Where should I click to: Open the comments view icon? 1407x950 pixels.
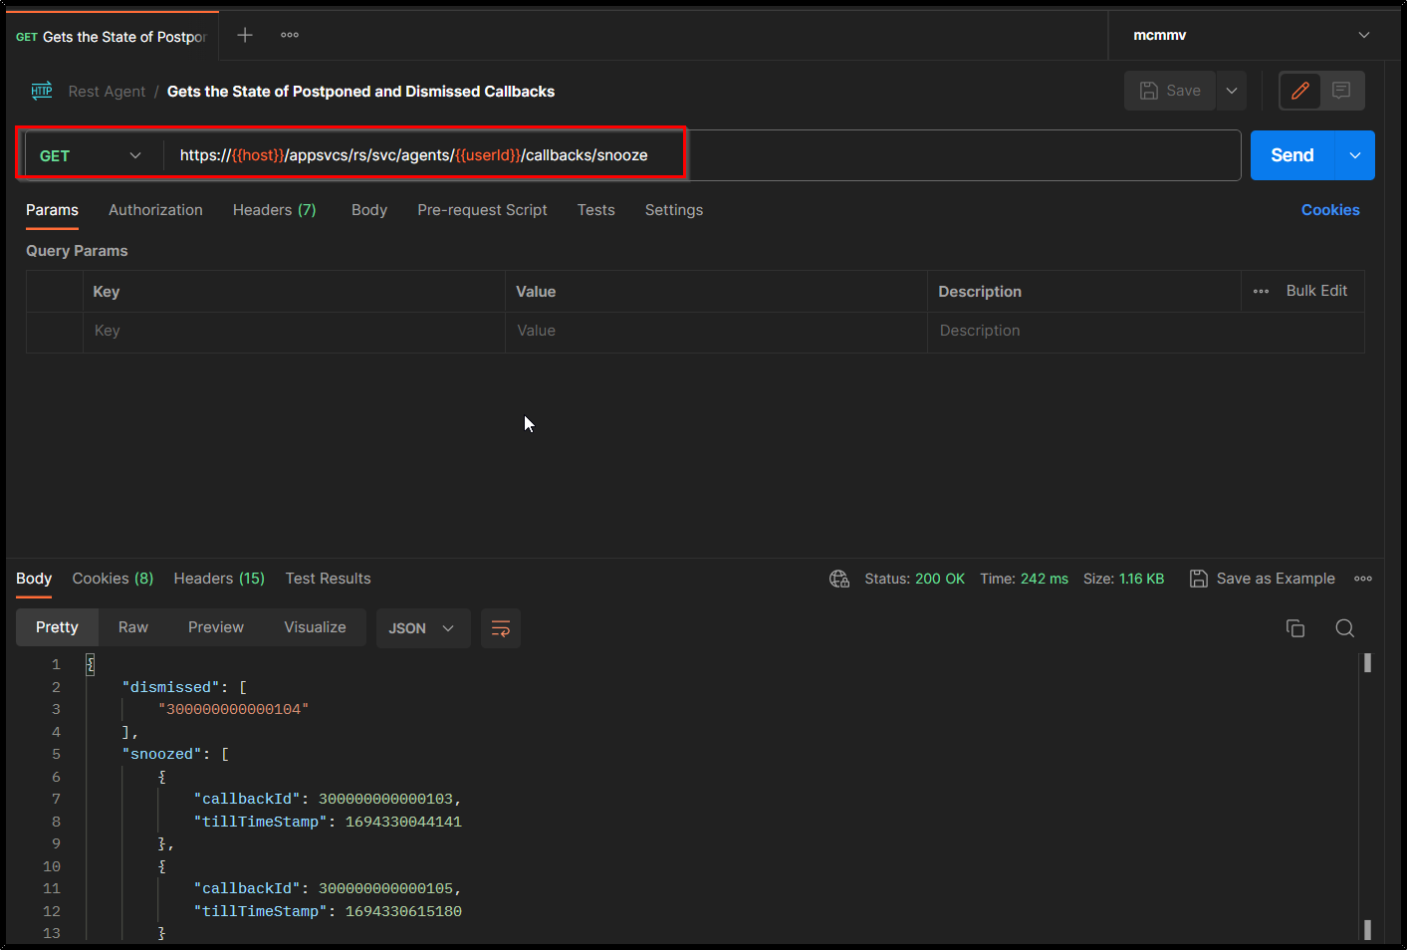pyautogui.click(x=1341, y=91)
